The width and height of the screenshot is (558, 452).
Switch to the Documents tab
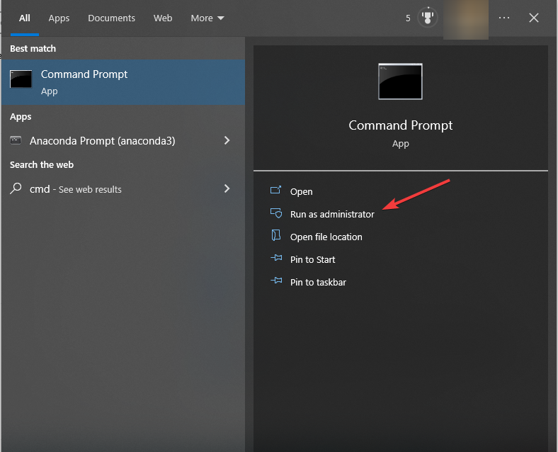click(111, 18)
